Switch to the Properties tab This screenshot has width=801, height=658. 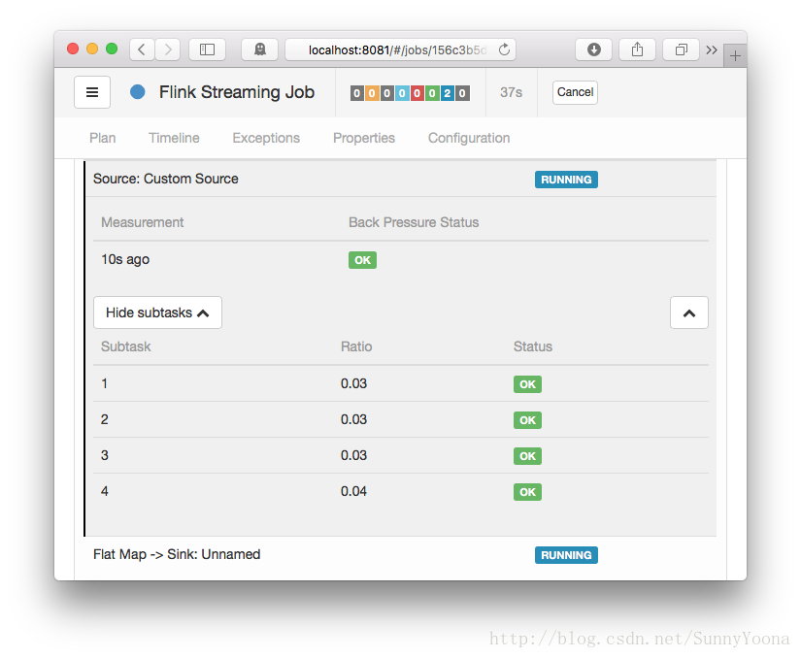click(x=364, y=138)
